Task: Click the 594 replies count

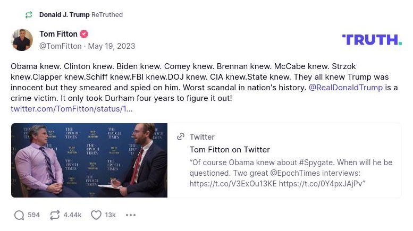Action: pos(34,215)
